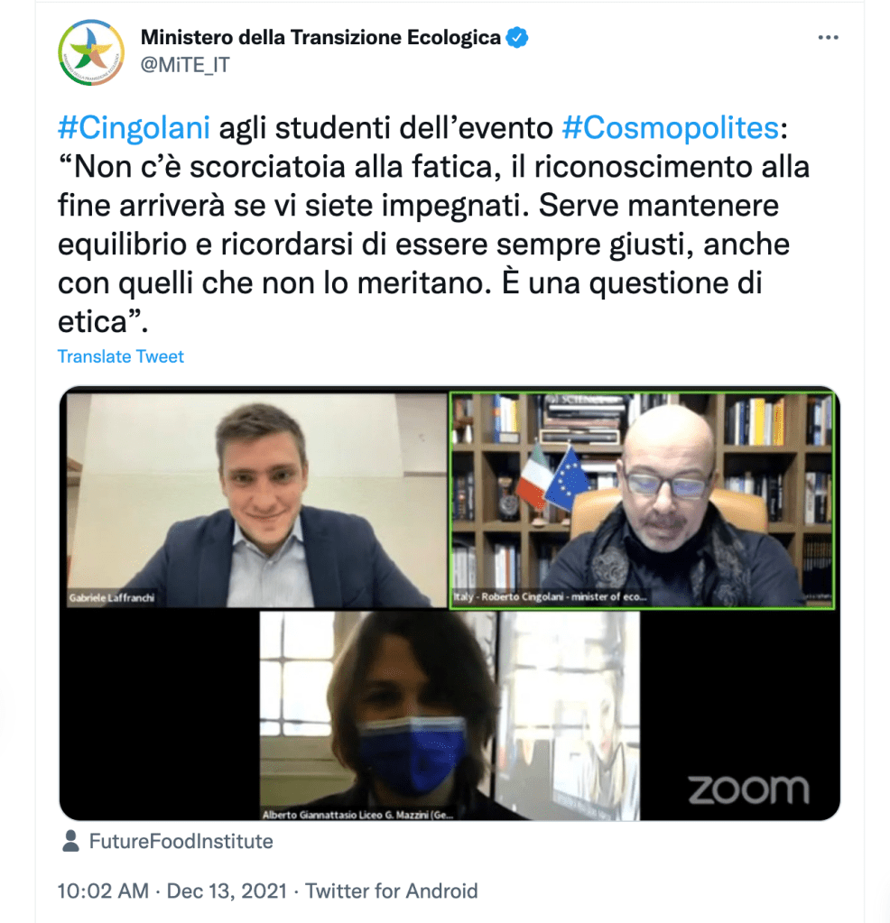The image size is (890, 923).
Task: Click the MiTE circular profile avatar
Action: point(91,52)
